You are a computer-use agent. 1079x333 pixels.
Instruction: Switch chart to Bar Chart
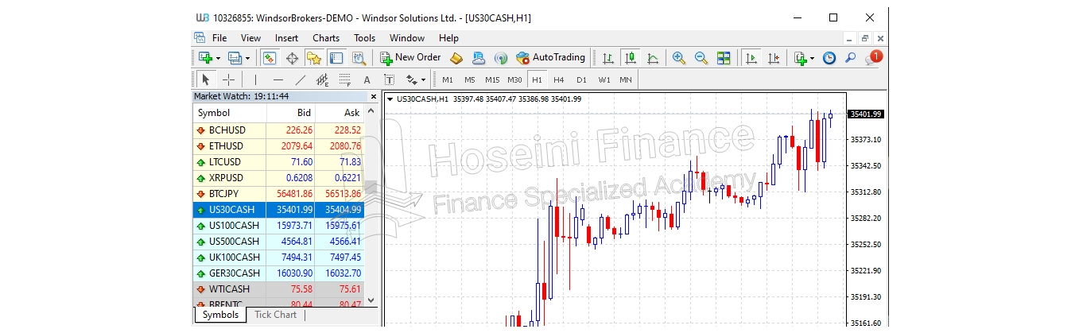point(608,58)
